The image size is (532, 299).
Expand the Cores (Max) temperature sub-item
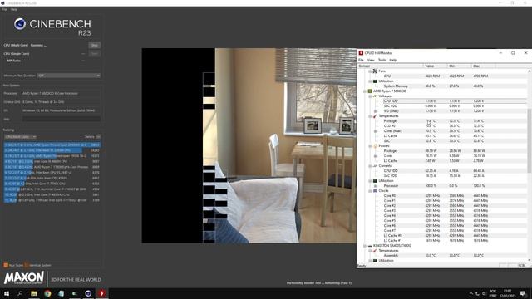375,131
